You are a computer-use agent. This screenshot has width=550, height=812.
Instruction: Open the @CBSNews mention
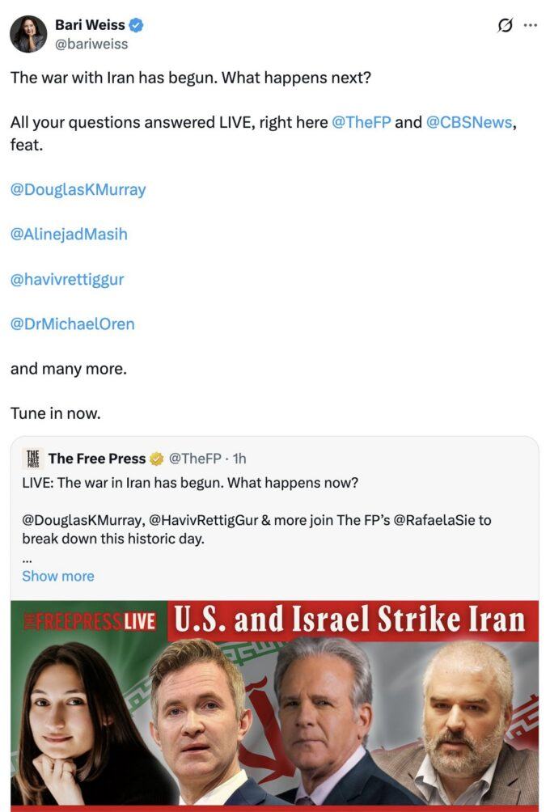(x=469, y=123)
